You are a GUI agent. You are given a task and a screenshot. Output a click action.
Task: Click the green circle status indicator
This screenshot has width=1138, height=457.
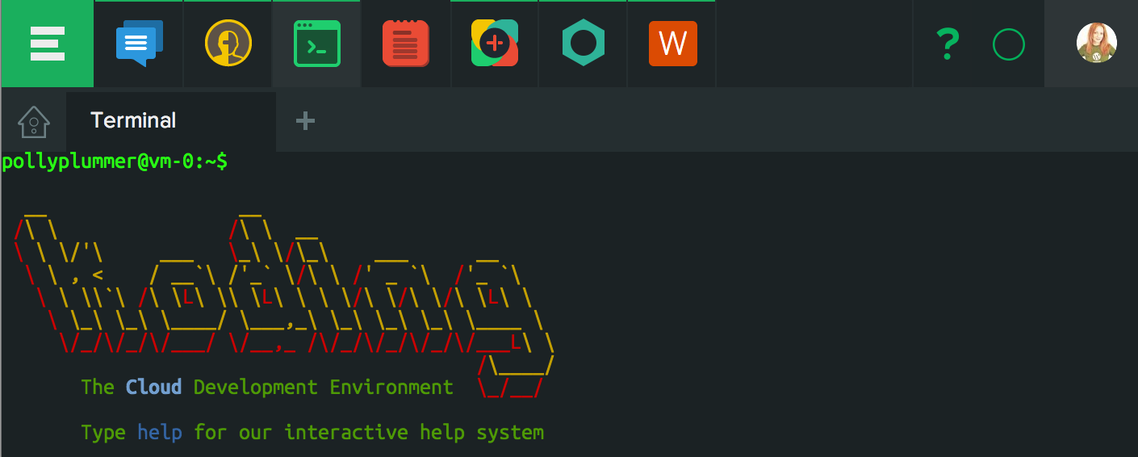coord(1008,44)
